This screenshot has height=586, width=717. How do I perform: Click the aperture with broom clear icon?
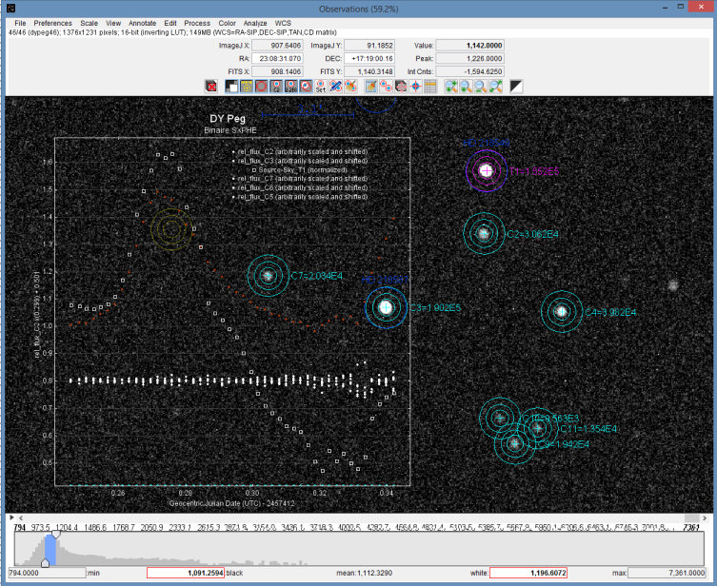tap(350, 86)
